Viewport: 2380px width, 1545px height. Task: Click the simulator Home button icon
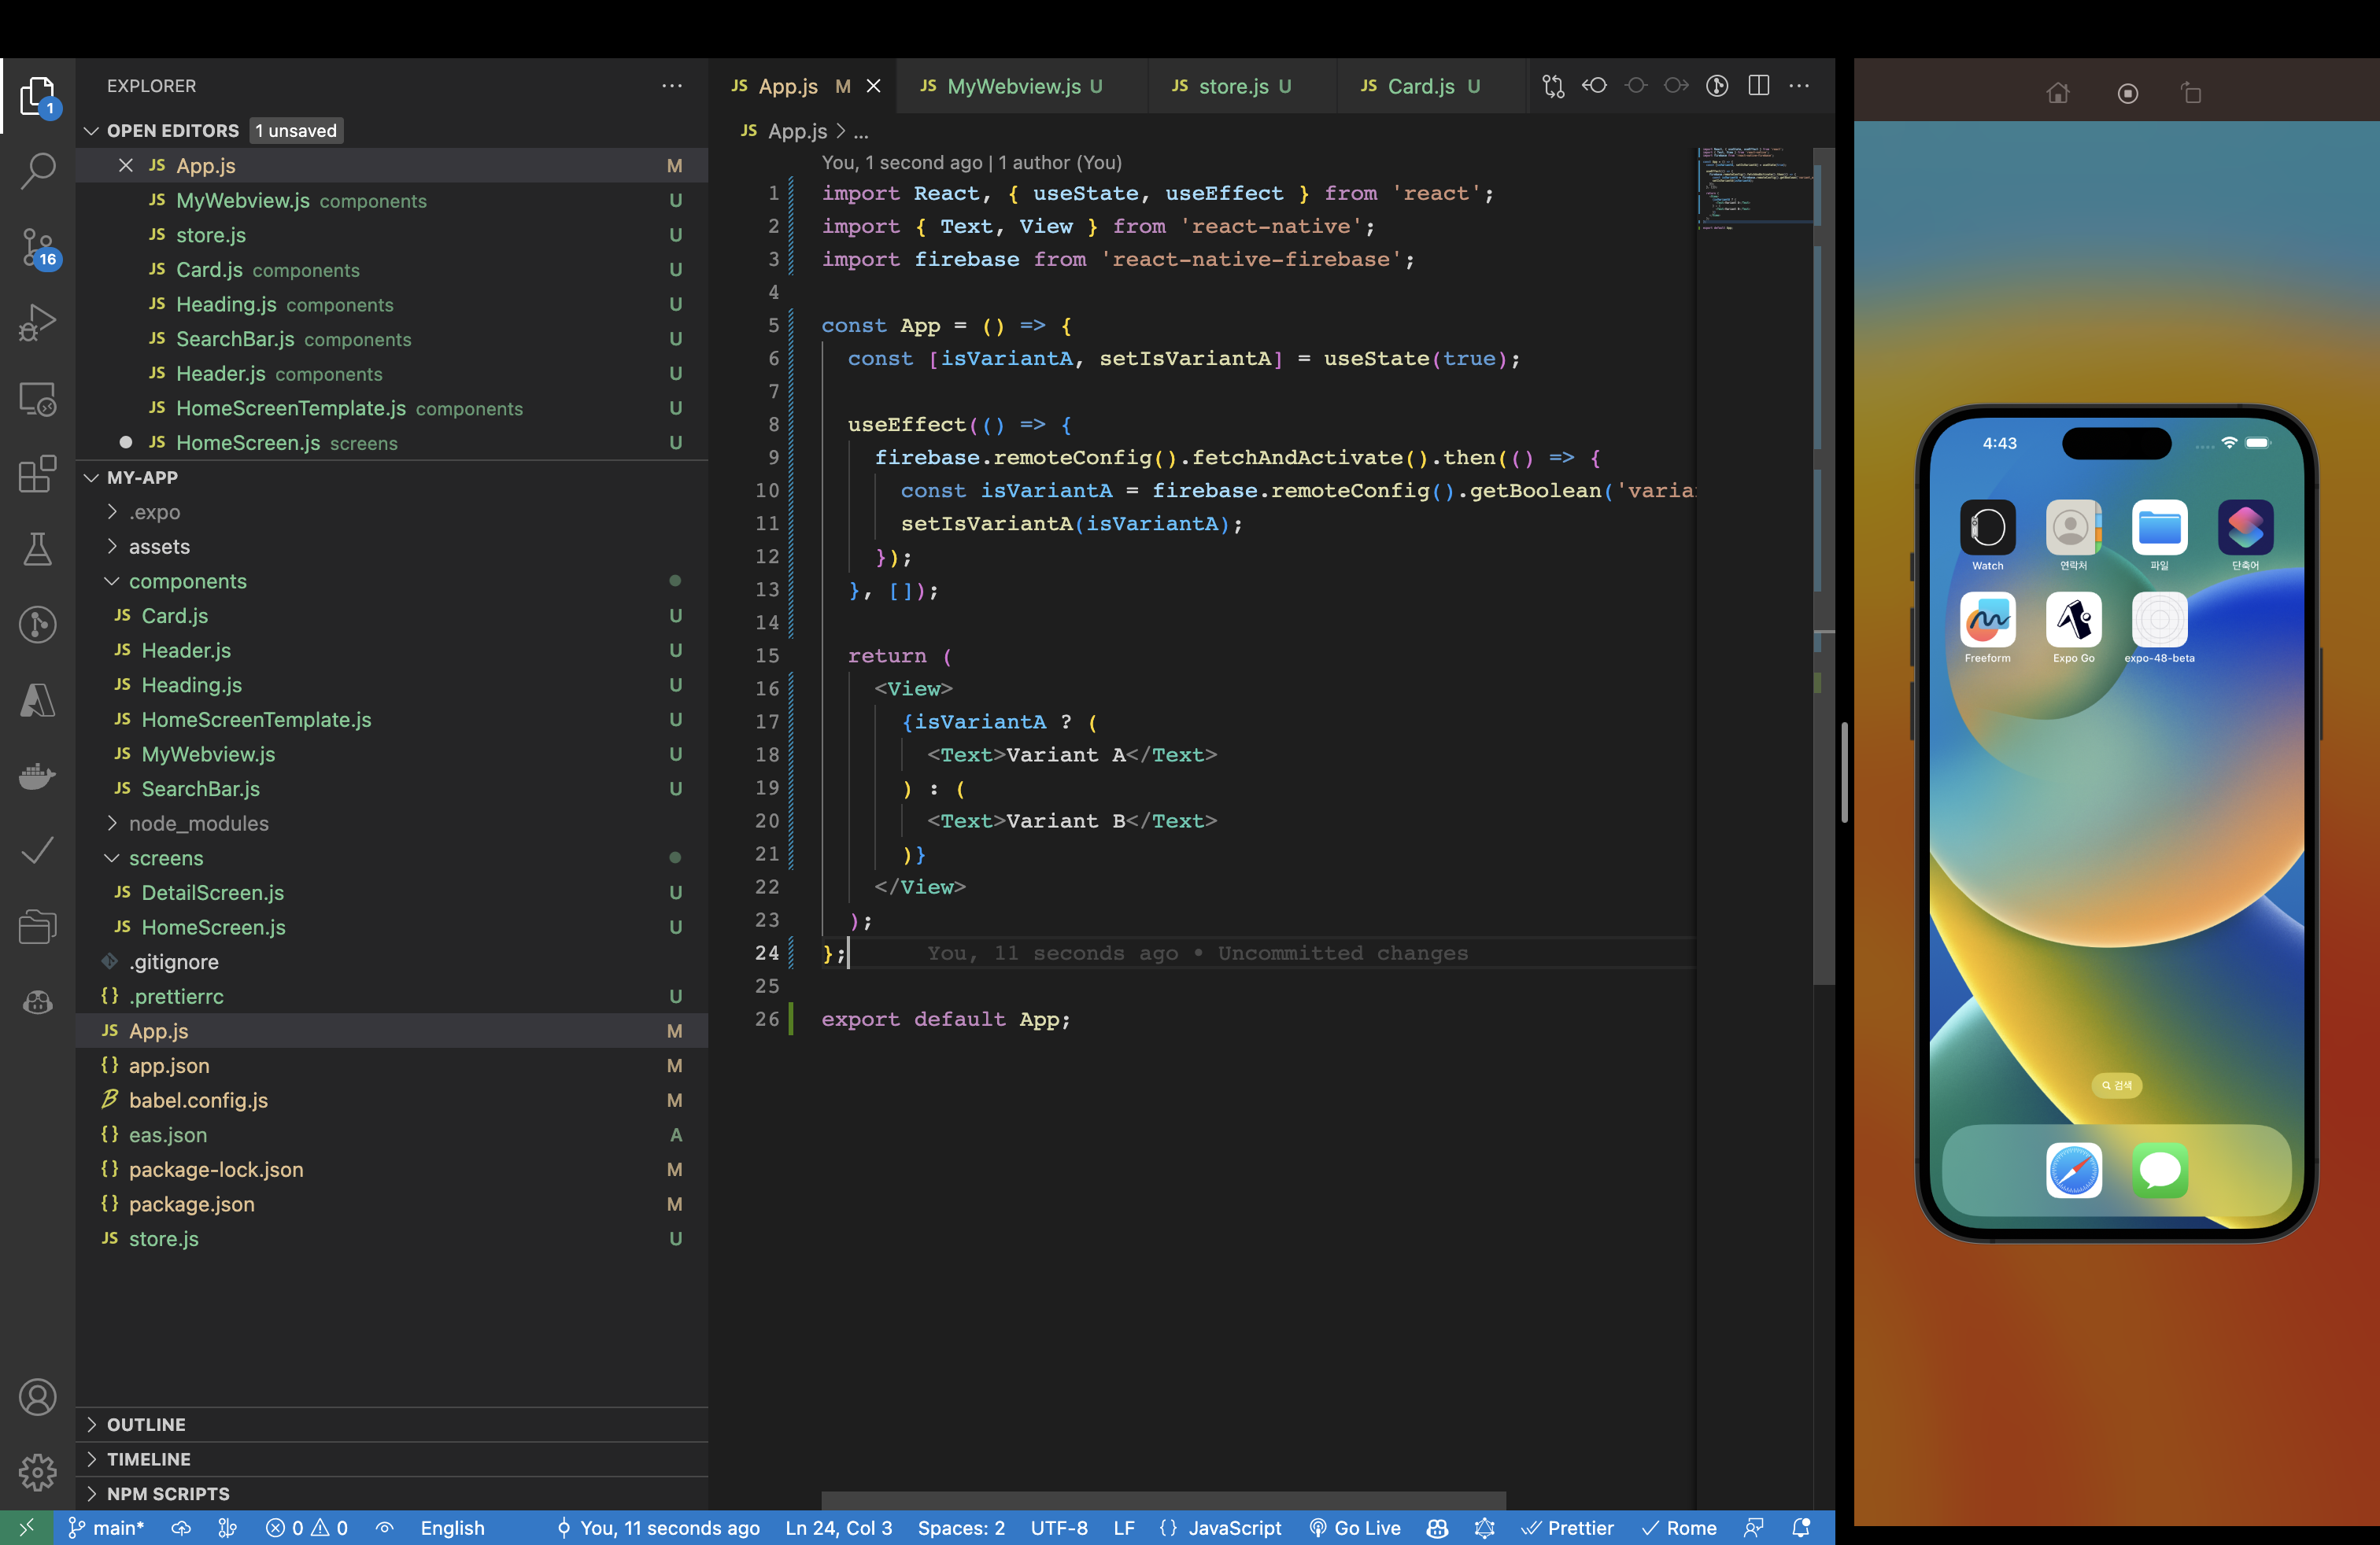[x=2057, y=94]
